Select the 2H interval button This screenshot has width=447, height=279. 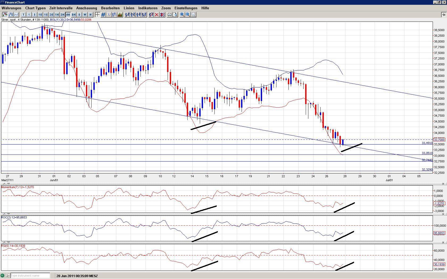[x=63, y=15]
